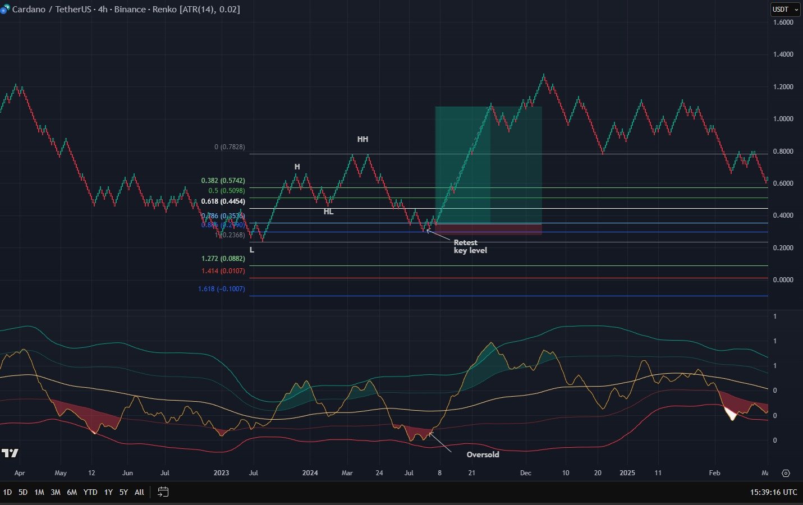Choose the 5Y time range
The image size is (803, 505).
pyautogui.click(x=123, y=492)
